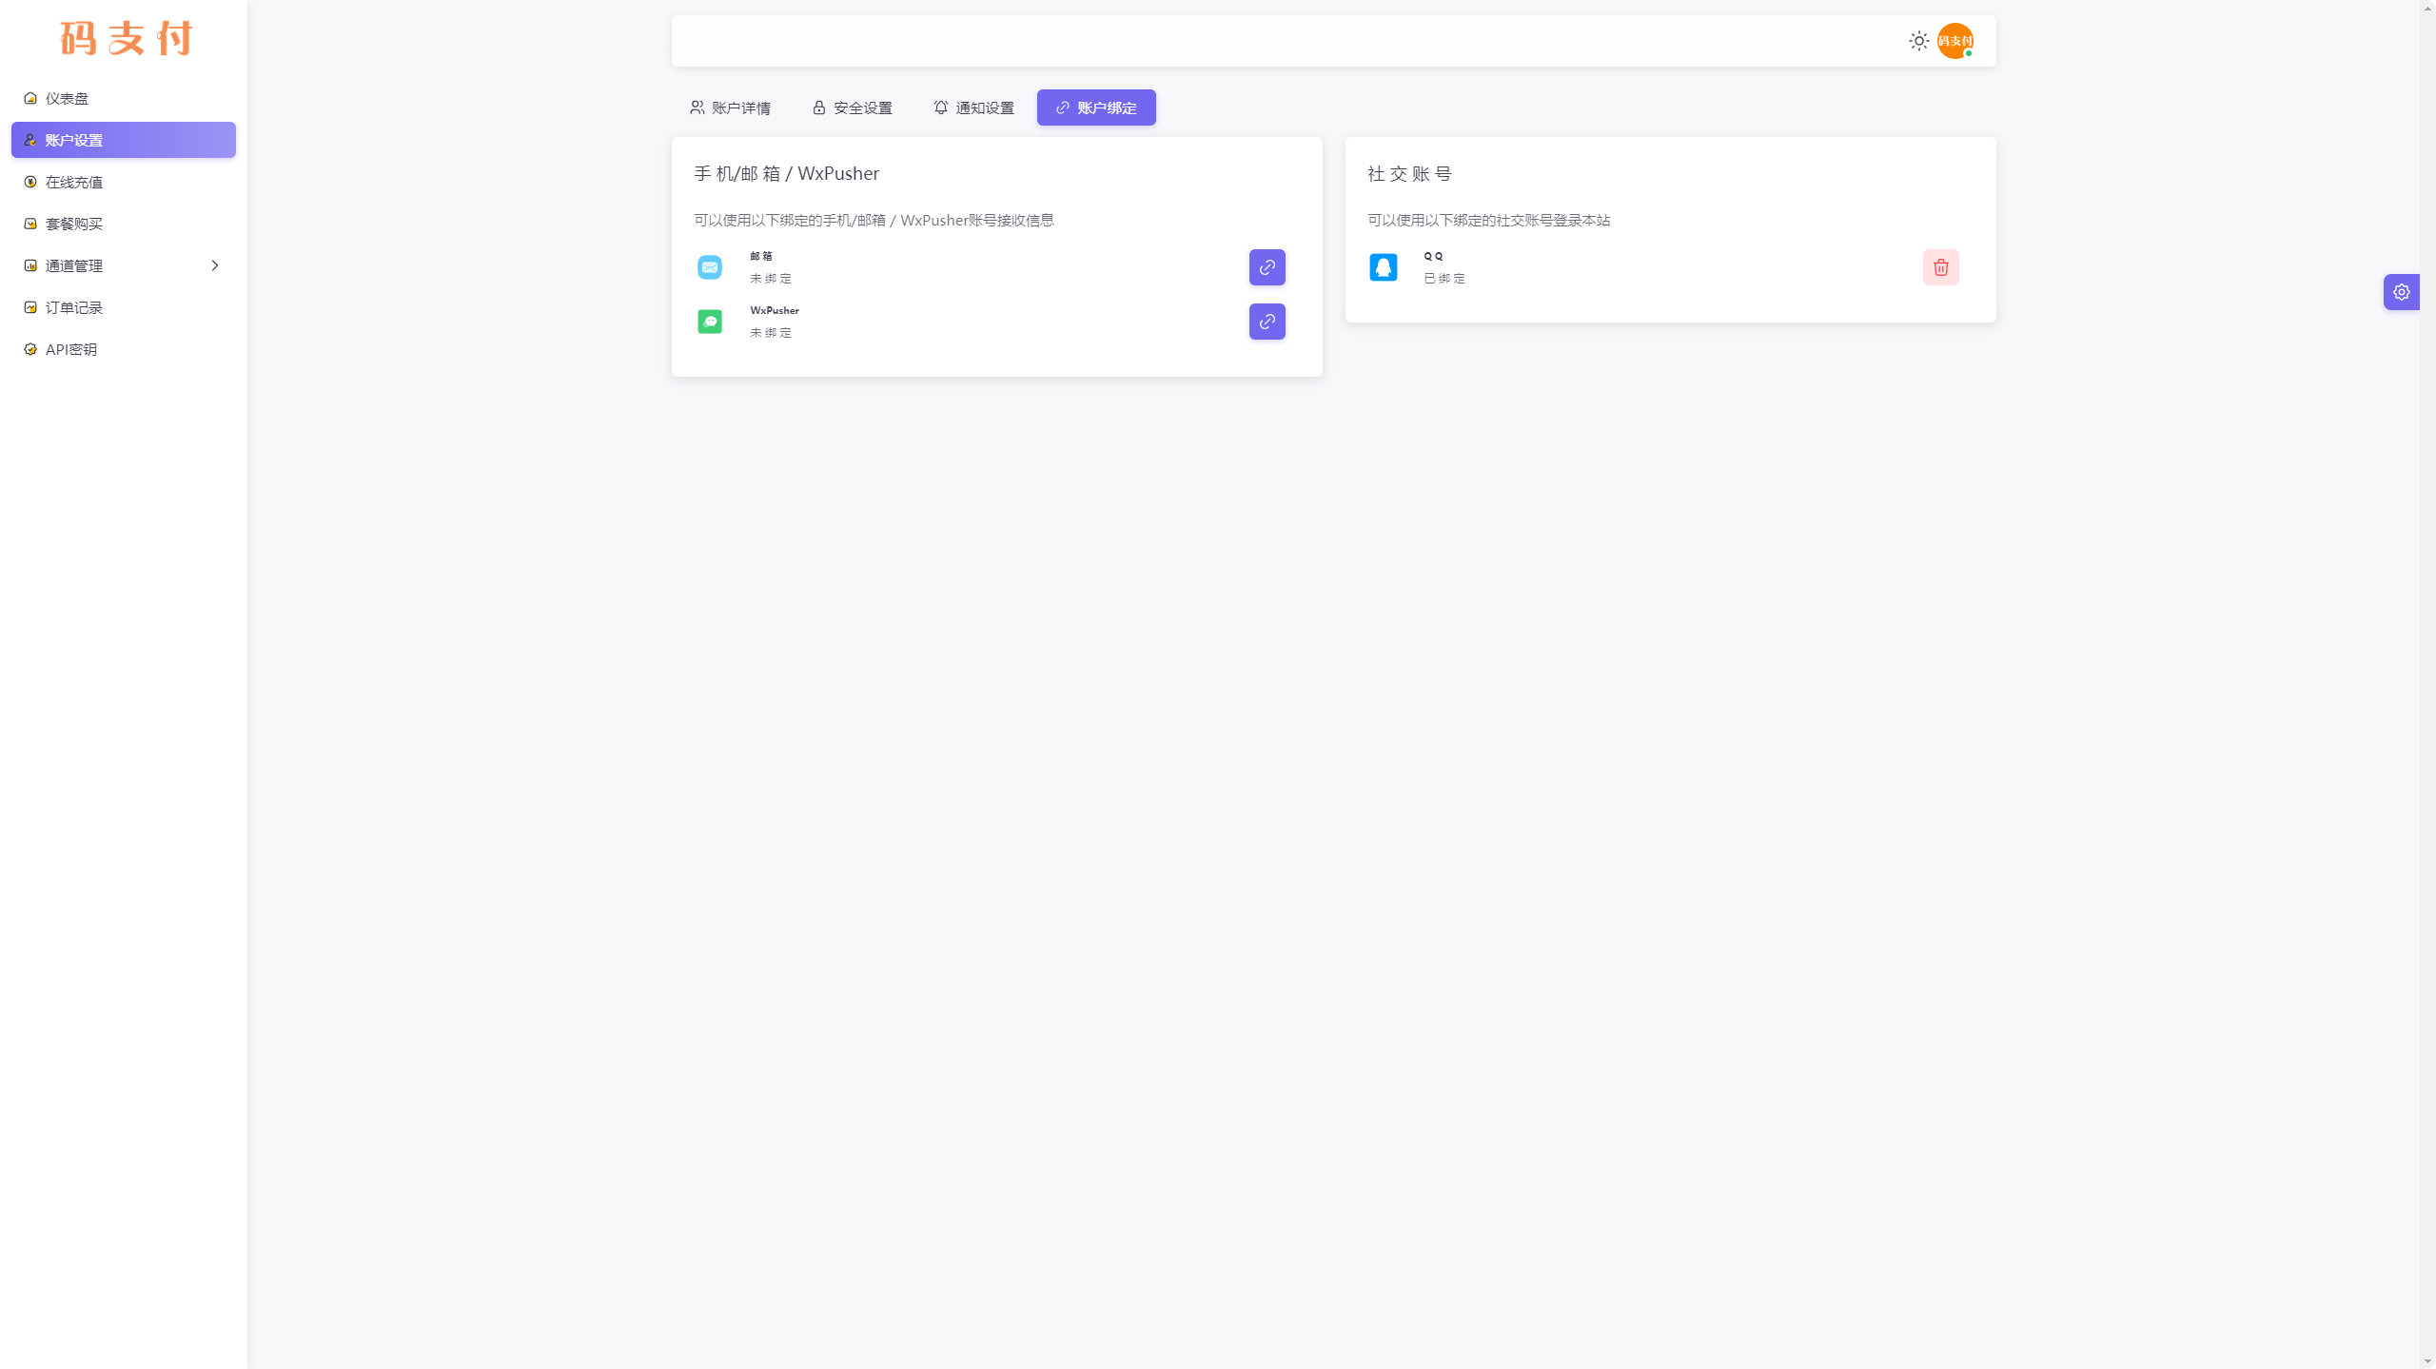Image resolution: width=2436 pixels, height=1369 pixels.
Task: Open 在线充值 from the sidebar
Action: [74, 182]
